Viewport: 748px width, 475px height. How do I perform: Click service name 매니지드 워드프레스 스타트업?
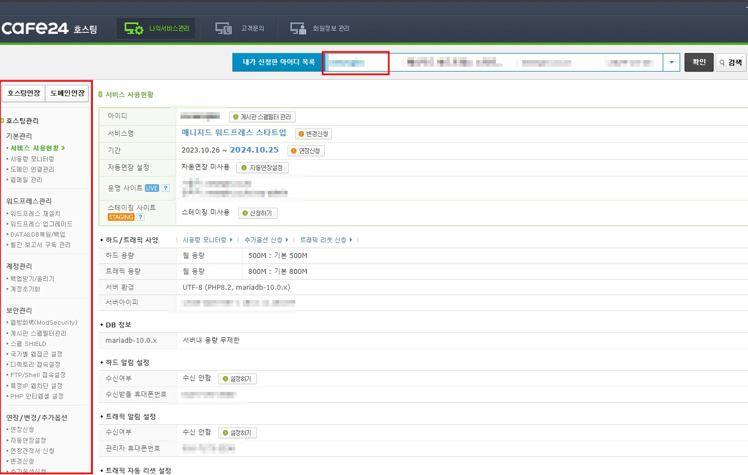coord(234,133)
